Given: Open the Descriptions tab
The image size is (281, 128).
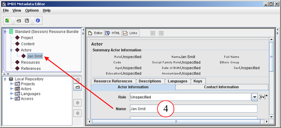Looking at the screenshot, I should 150,81.
